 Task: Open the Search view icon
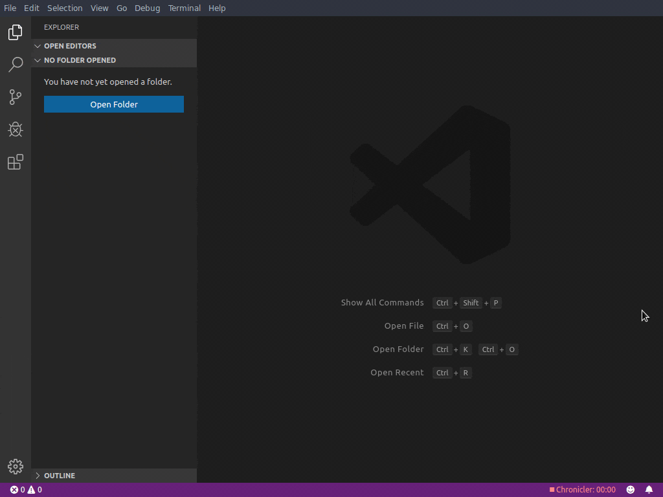[x=16, y=65]
